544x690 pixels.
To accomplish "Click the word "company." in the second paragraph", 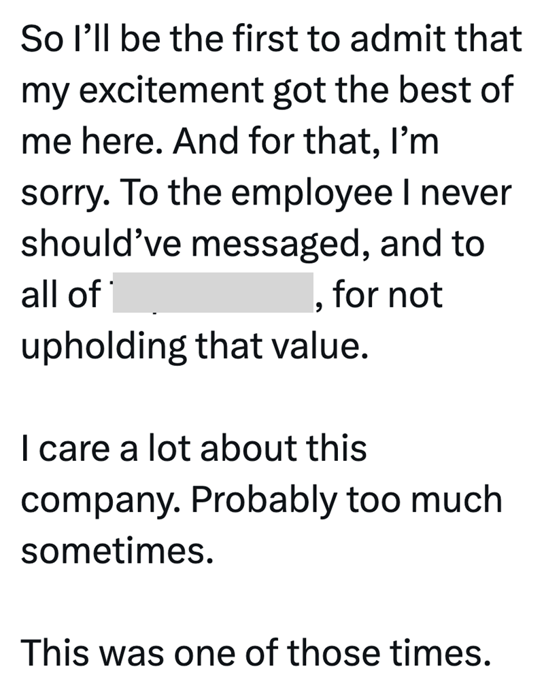I will (x=99, y=501).
